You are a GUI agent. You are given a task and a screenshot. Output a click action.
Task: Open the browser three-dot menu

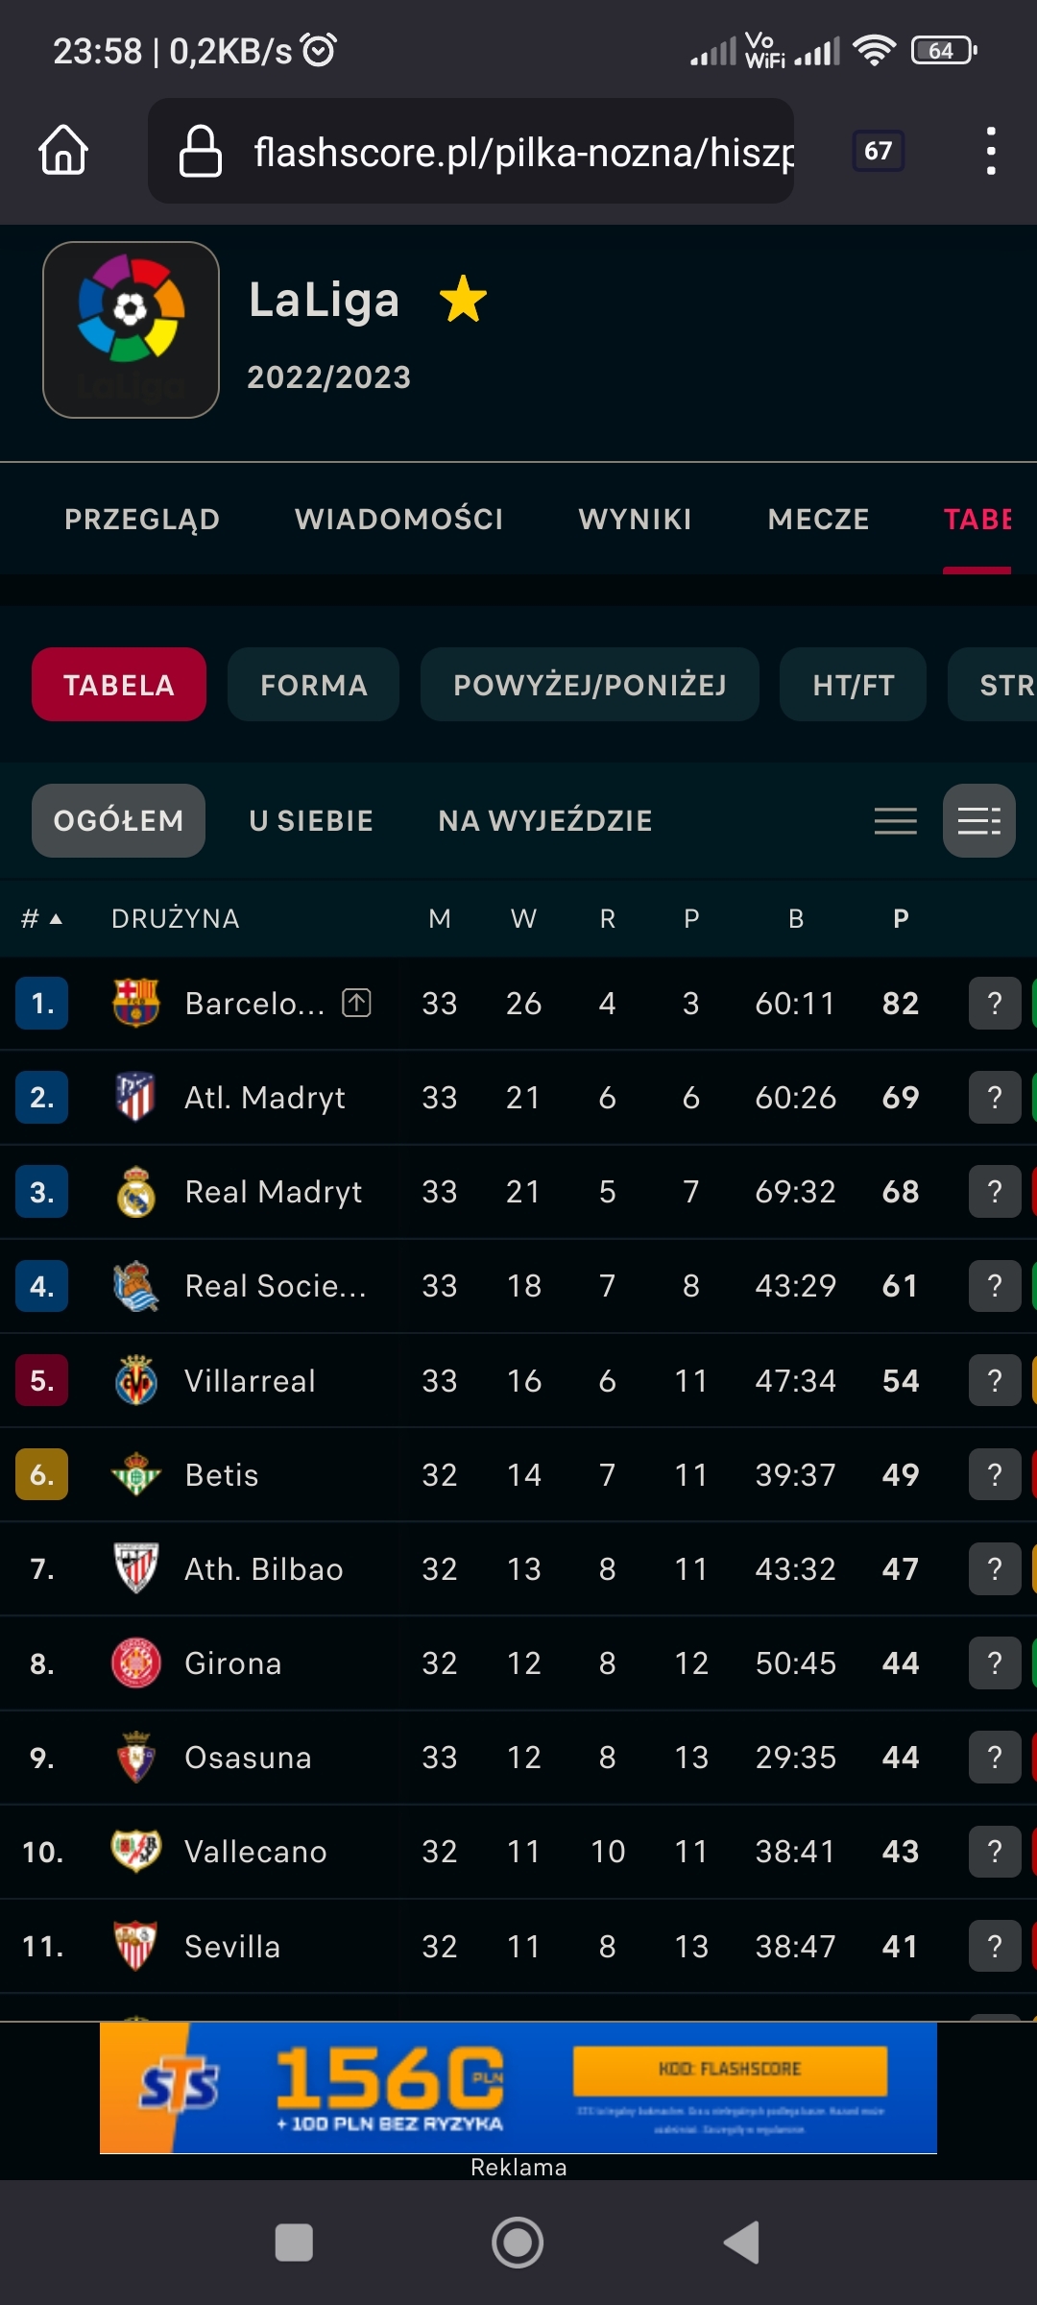[991, 151]
